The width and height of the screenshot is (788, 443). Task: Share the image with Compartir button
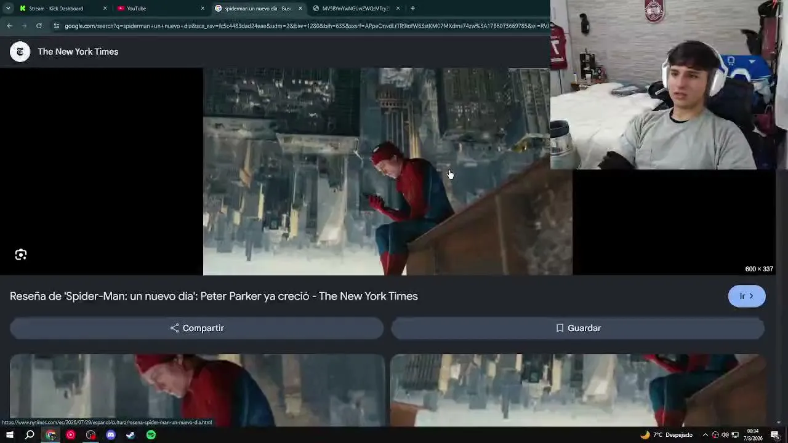pos(197,328)
